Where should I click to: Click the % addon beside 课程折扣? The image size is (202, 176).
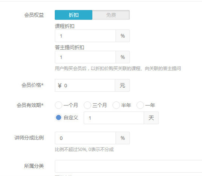[123, 36]
